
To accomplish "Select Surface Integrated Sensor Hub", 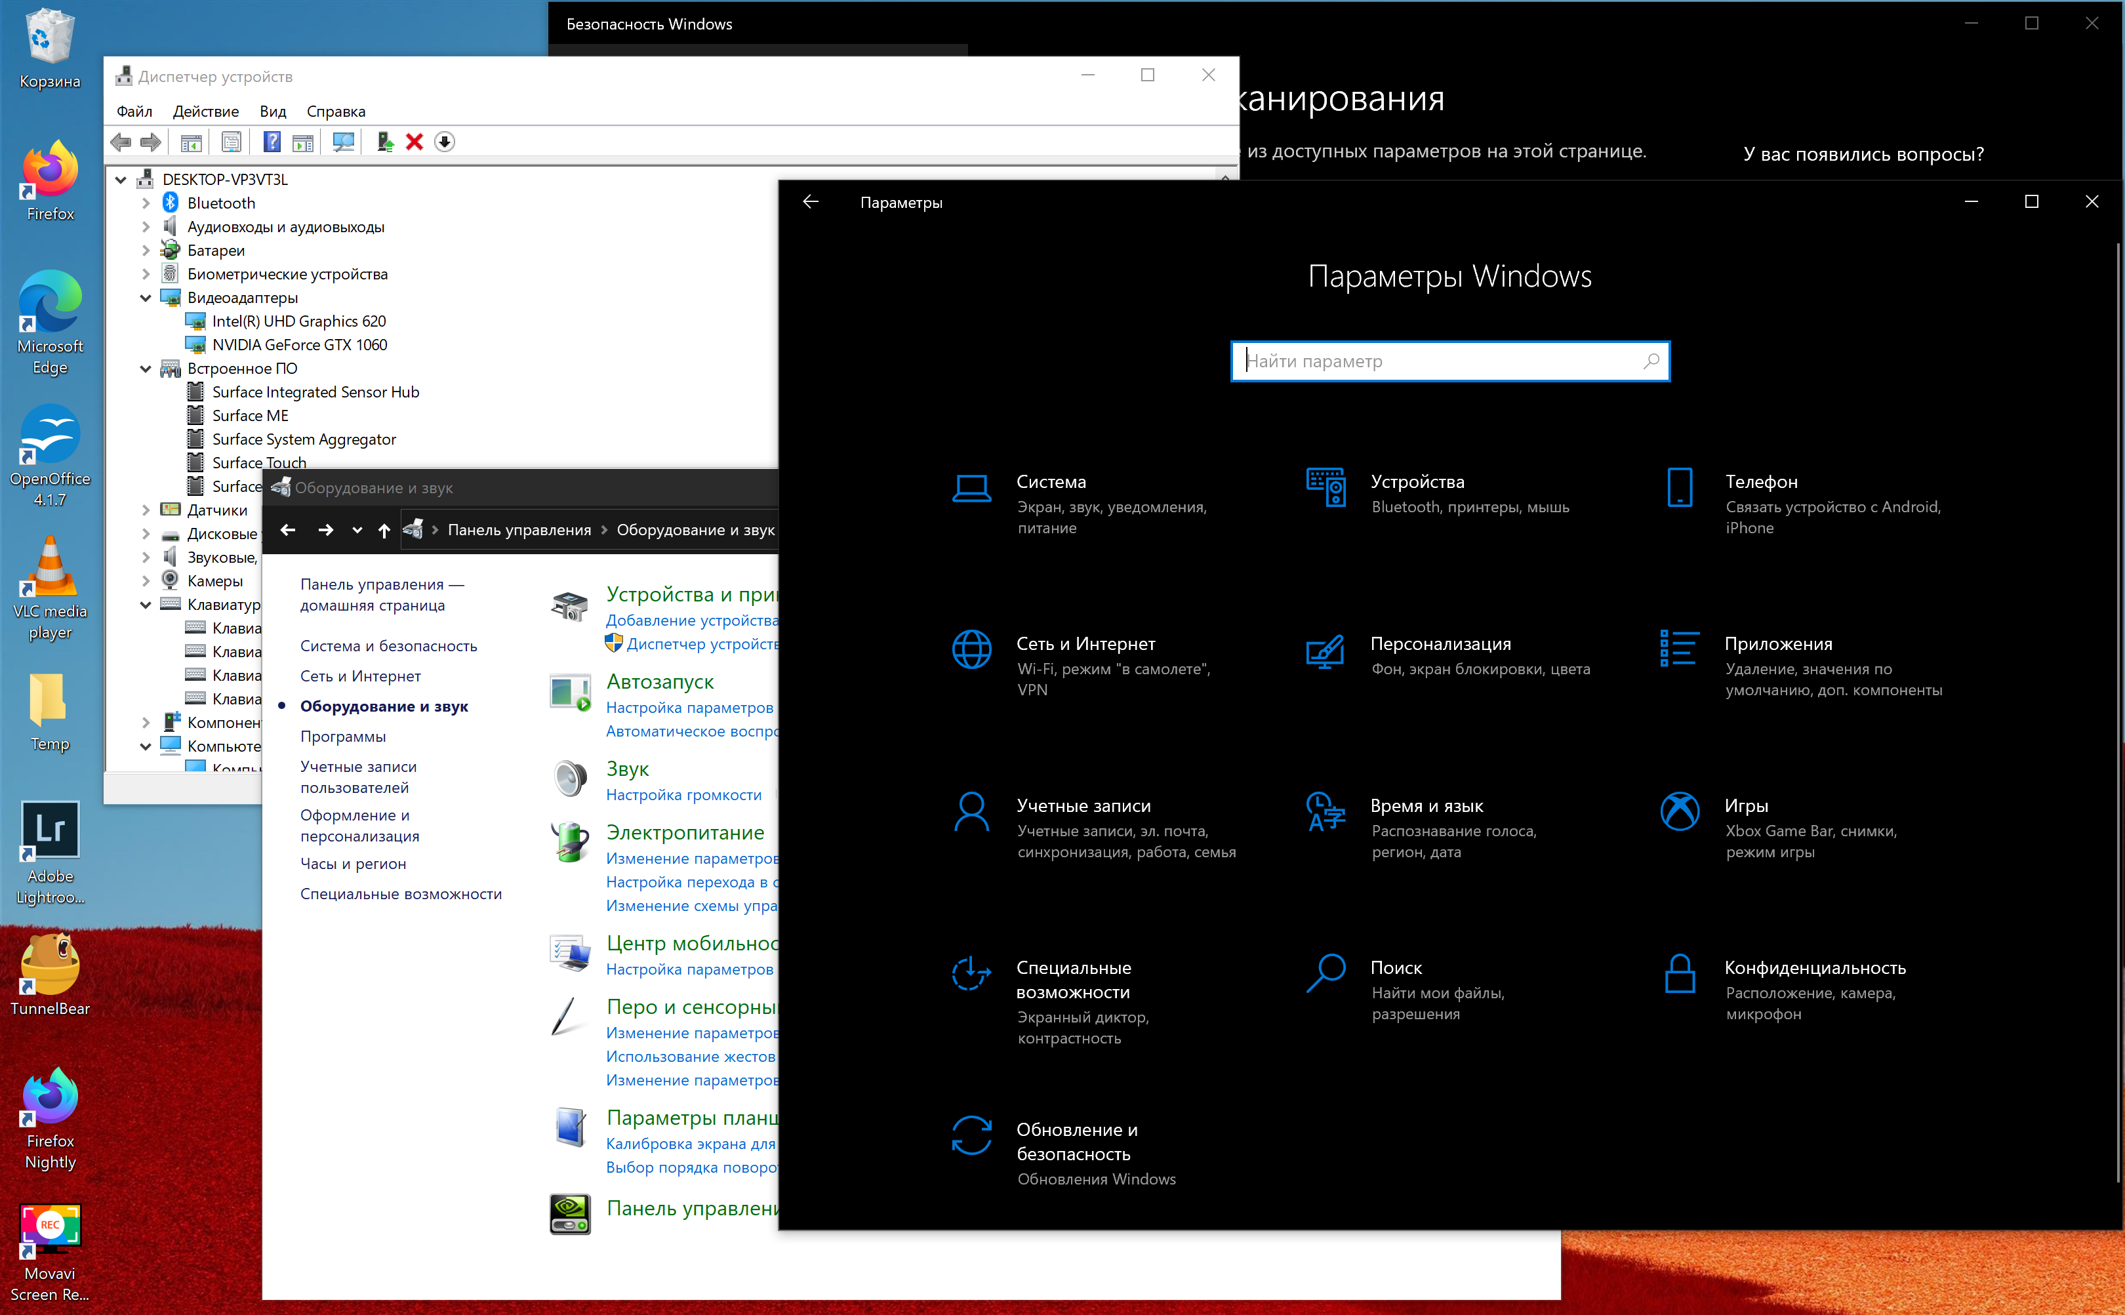I will [315, 392].
